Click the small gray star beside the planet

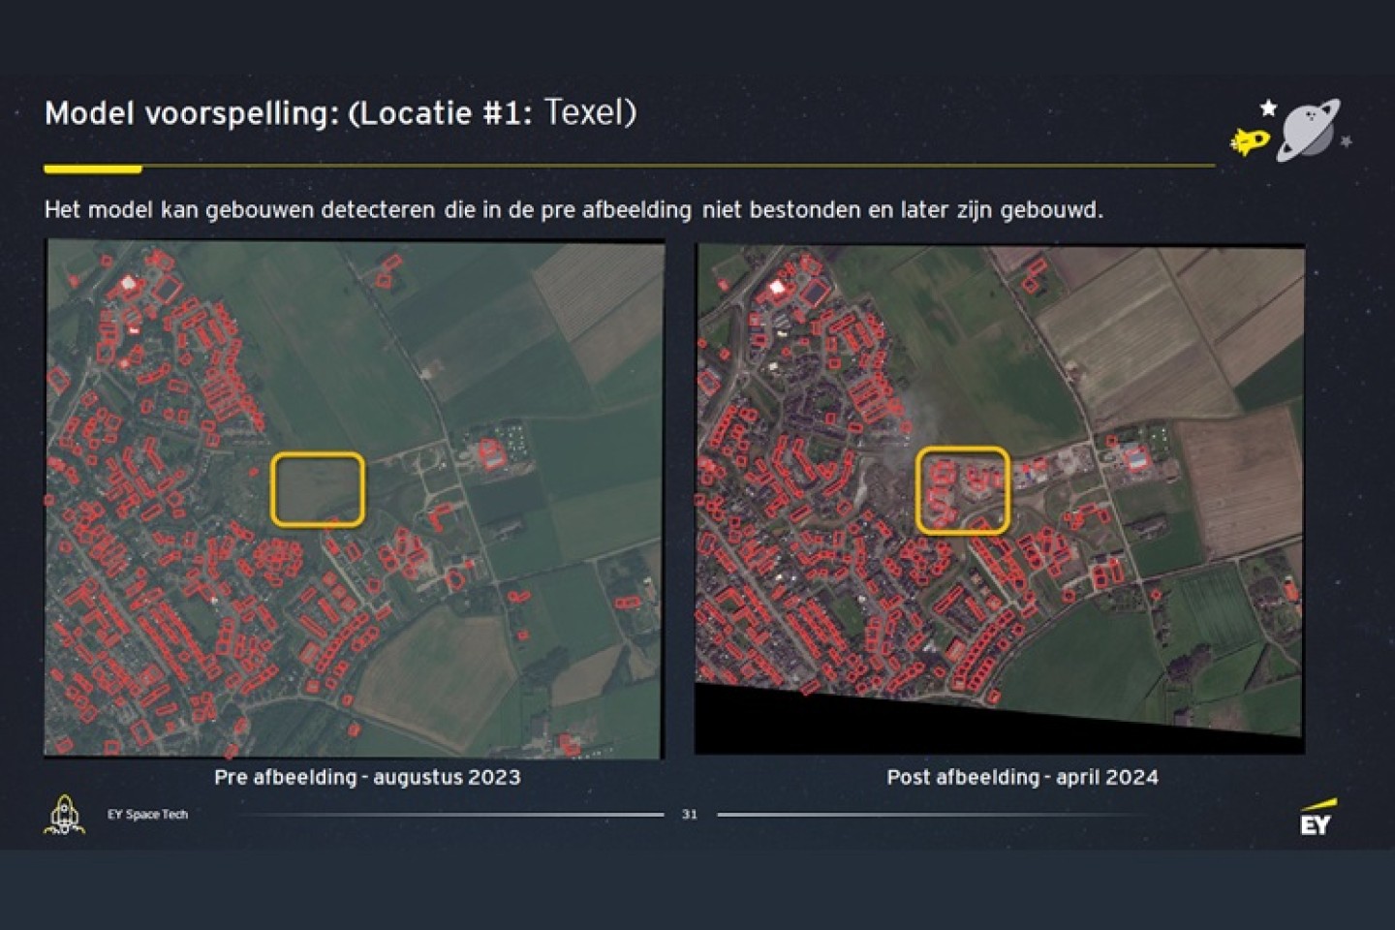pyautogui.click(x=1346, y=142)
